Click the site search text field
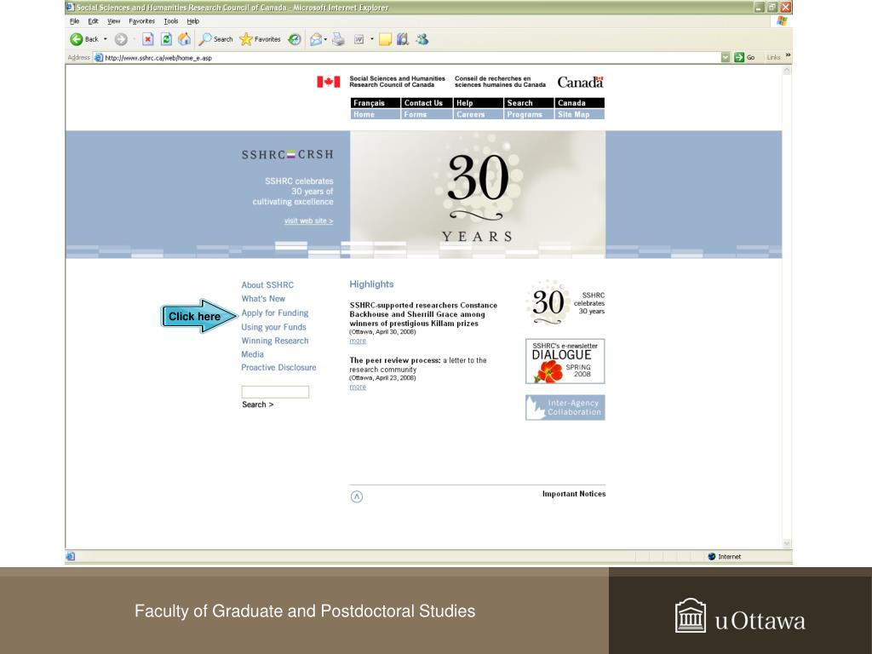This screenshot has width=872, height=654. point(275,392)
